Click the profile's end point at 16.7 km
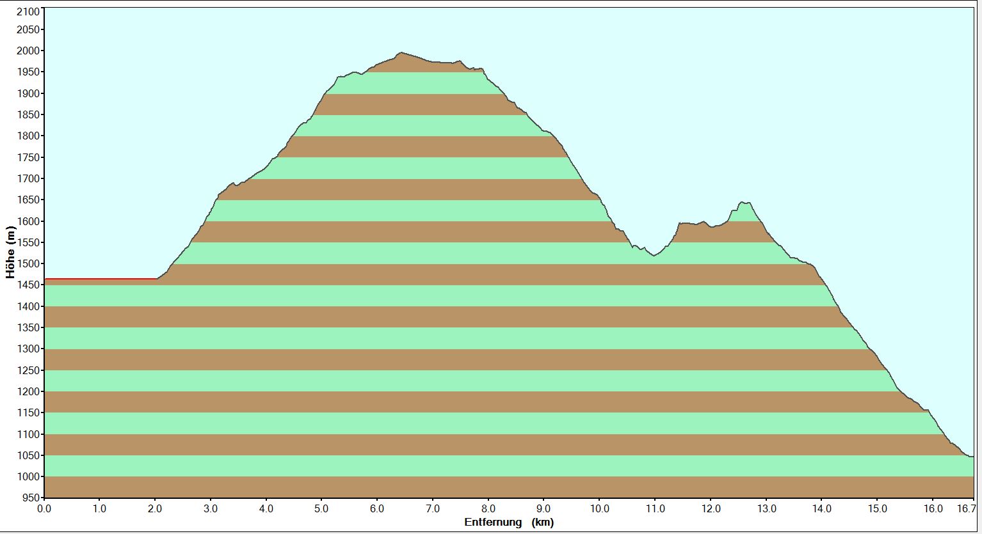982x534 pixels. tap(972, 457)
